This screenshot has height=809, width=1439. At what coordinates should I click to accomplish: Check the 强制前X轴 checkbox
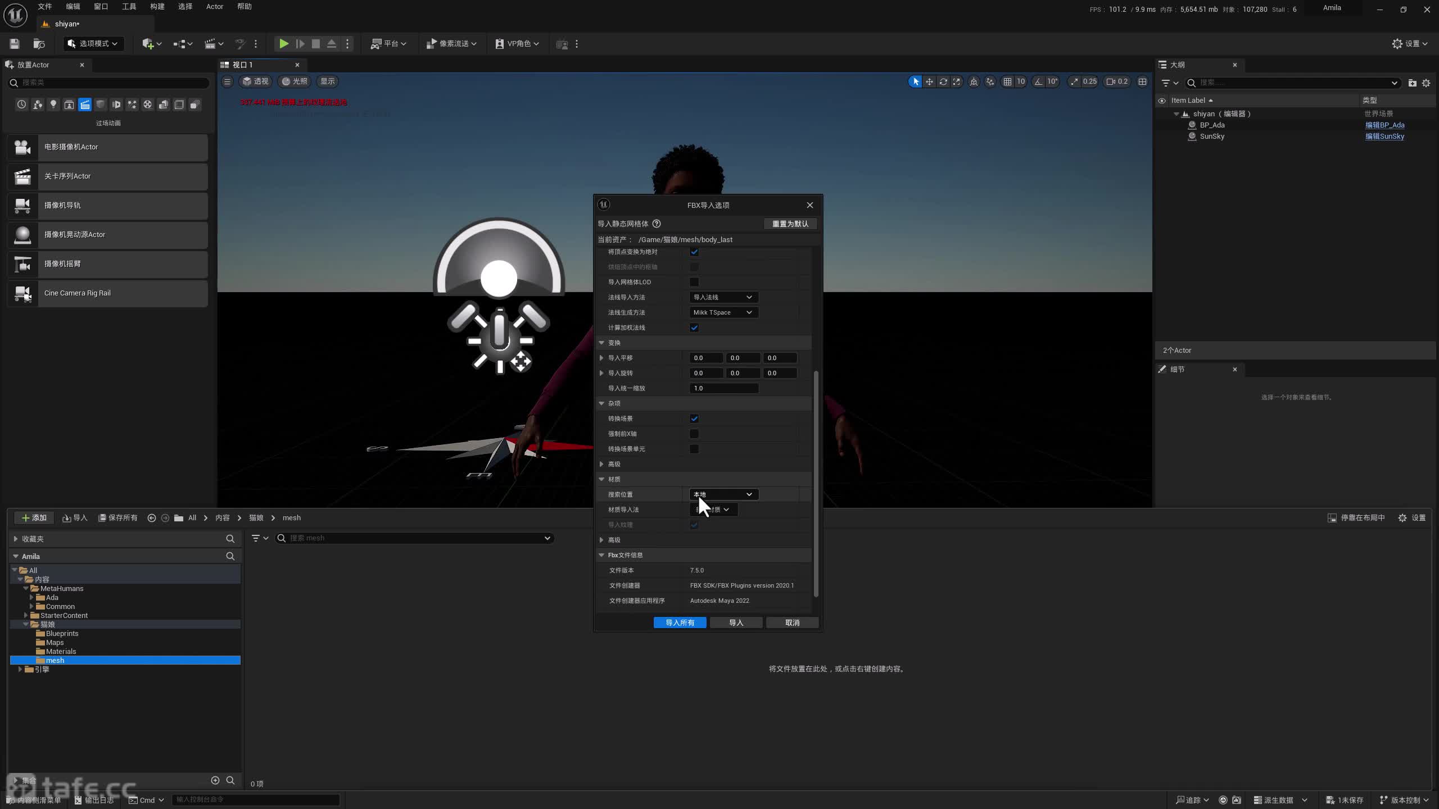click(694, 434)
